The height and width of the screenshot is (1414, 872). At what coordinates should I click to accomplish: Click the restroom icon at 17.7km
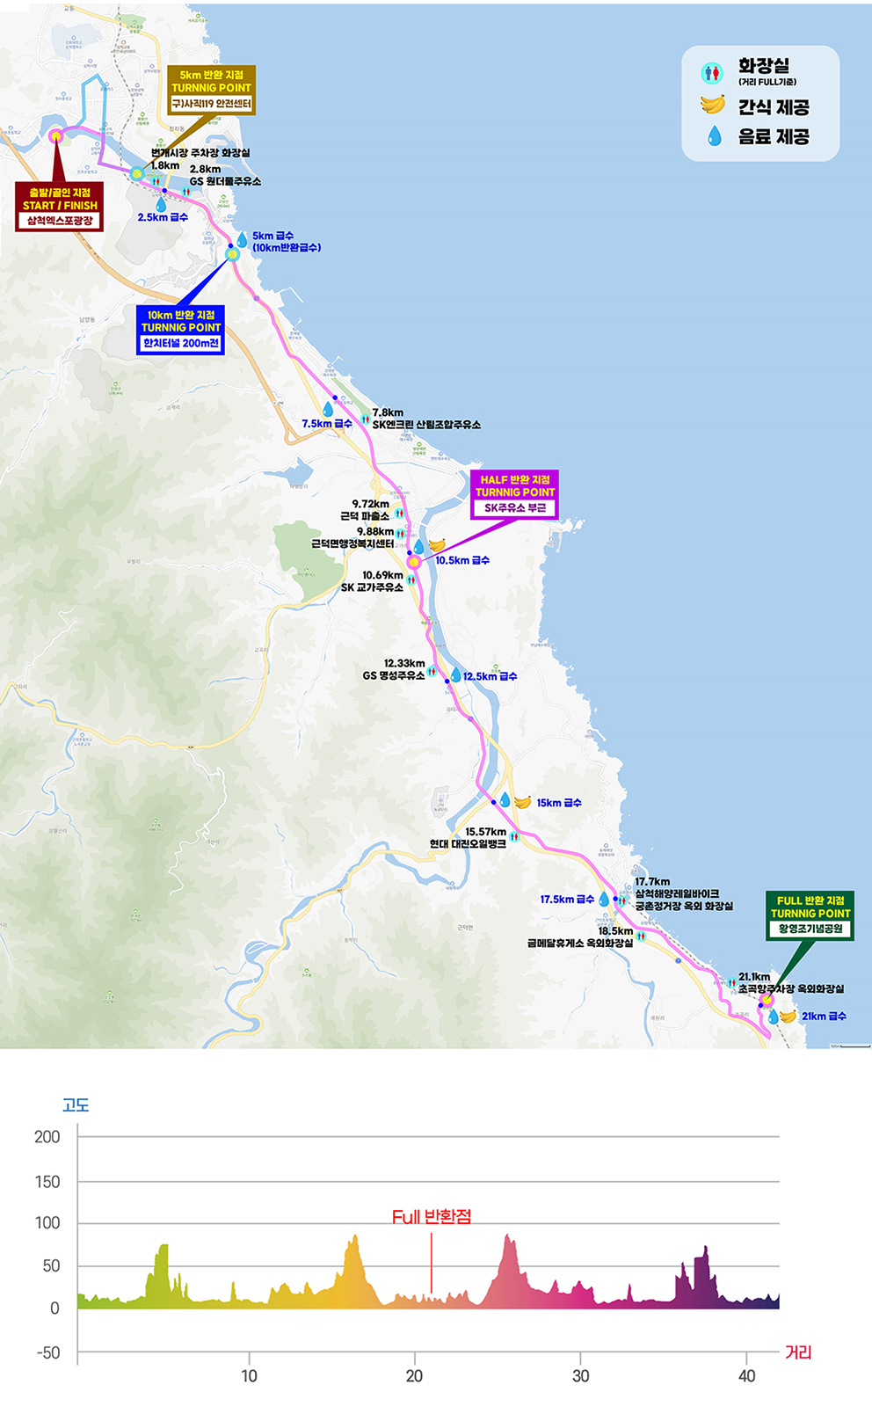pyautogui.click(x=621, y=900)
